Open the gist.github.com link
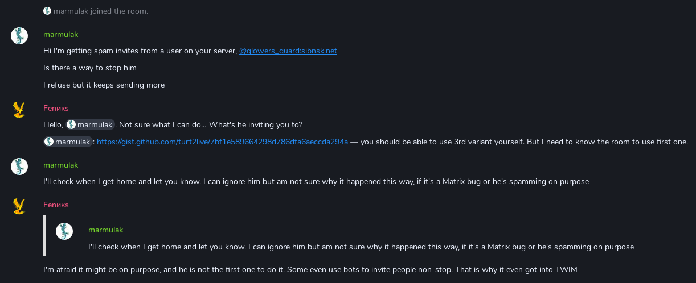The width and height of the screenshot is (696, 283). [x=222, y=141]
